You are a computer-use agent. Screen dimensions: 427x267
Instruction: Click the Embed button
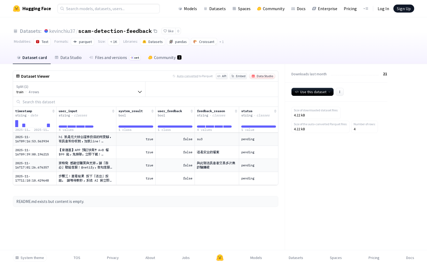point(238,76)
